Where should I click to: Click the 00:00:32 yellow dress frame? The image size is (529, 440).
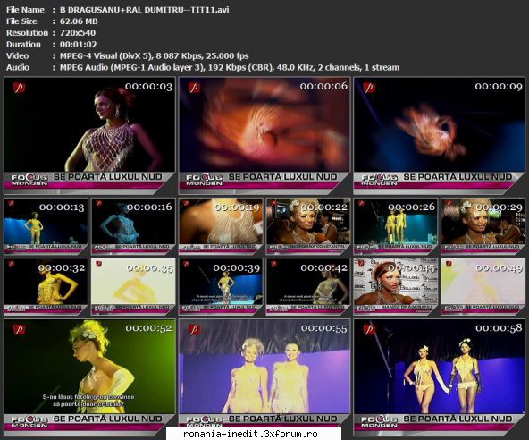pos(46,287)
